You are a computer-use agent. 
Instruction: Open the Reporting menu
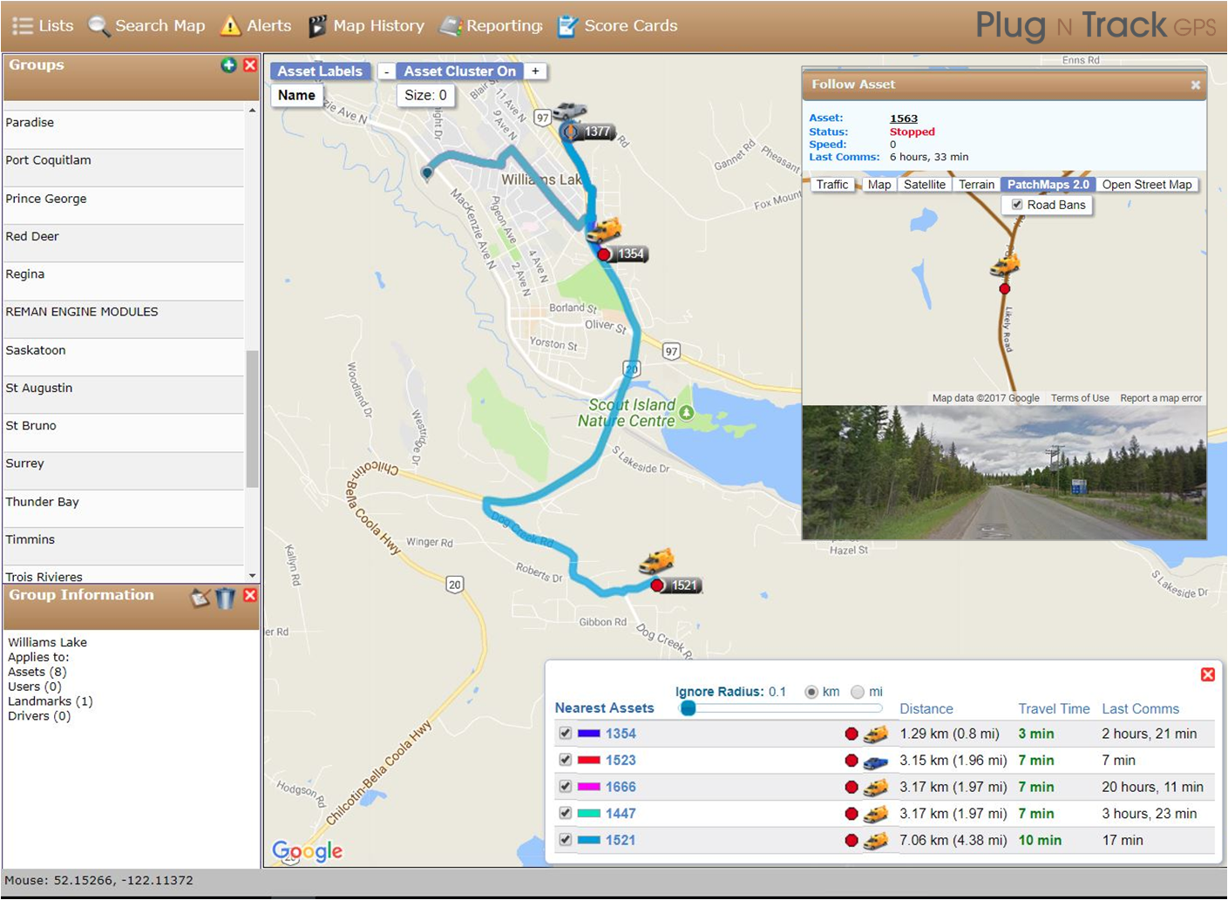point(491,26)
